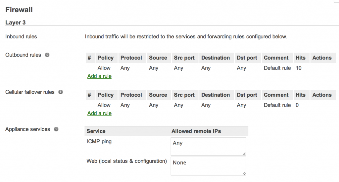This screenshot has height=182, width=339.
Task: Click the info icon beside Cellular failover rules
Action: 61,92
